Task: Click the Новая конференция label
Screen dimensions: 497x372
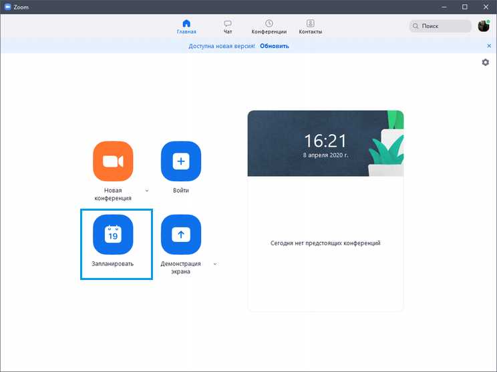Action: (x=113, y=194)
